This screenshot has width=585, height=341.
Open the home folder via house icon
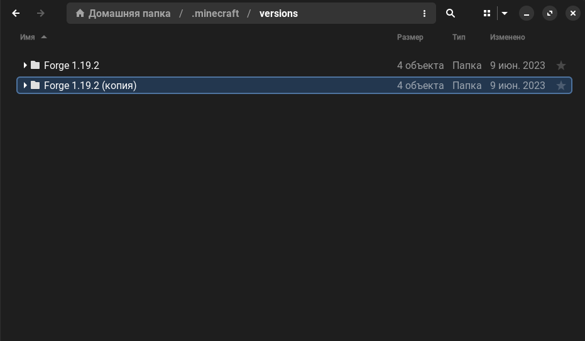80,13
